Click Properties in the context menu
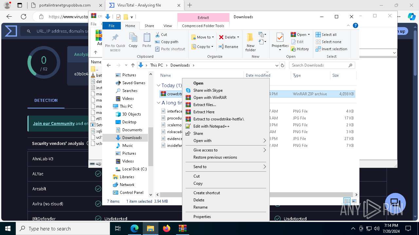 202,217
